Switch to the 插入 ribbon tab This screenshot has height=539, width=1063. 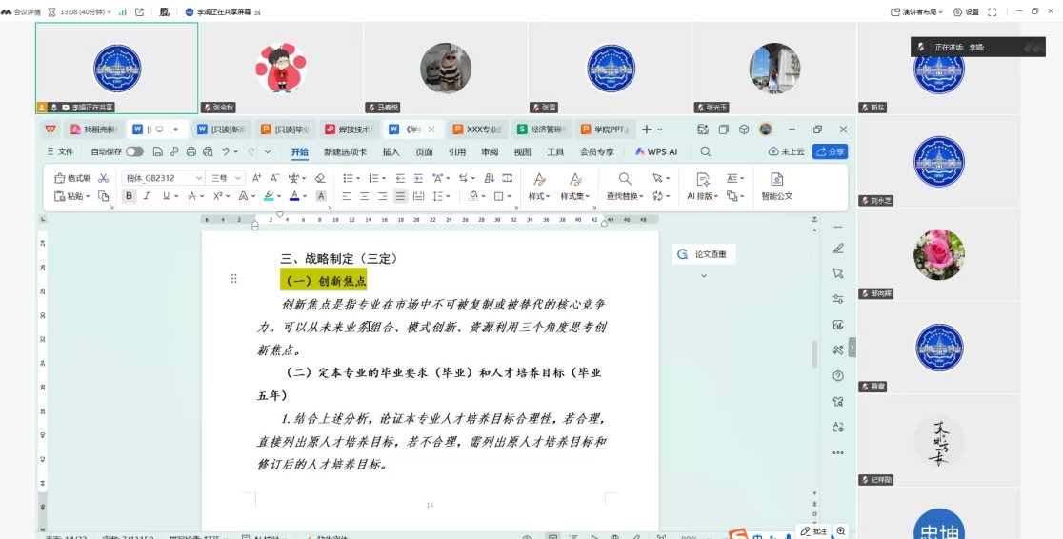(x=391, y=151)
